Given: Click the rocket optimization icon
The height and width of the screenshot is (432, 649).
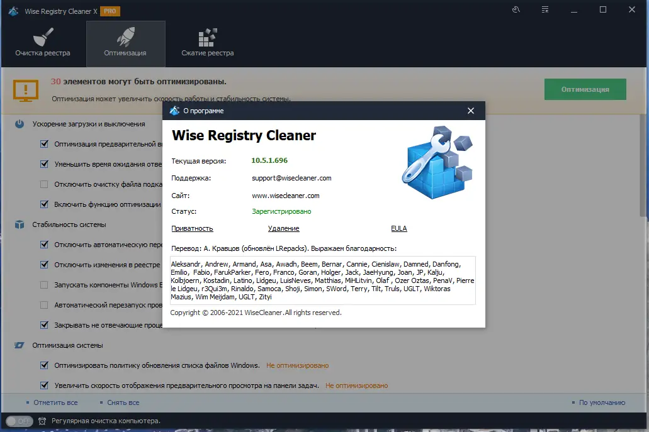Looking at the screenshot, I should 126,37.
